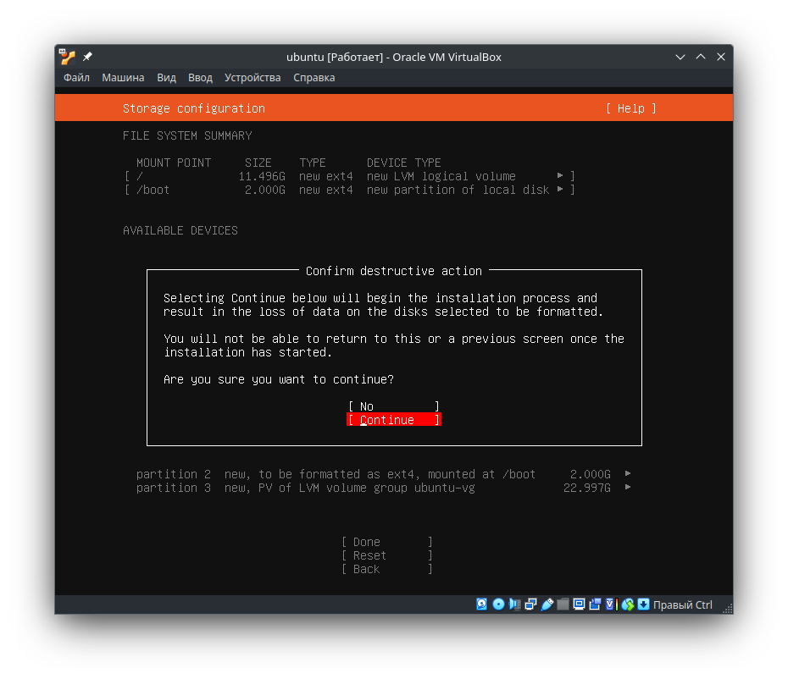The height and width of the screenshot is (679, 788).
Task: Open the optical drives status icon
Action: click(x=497, y=604)
